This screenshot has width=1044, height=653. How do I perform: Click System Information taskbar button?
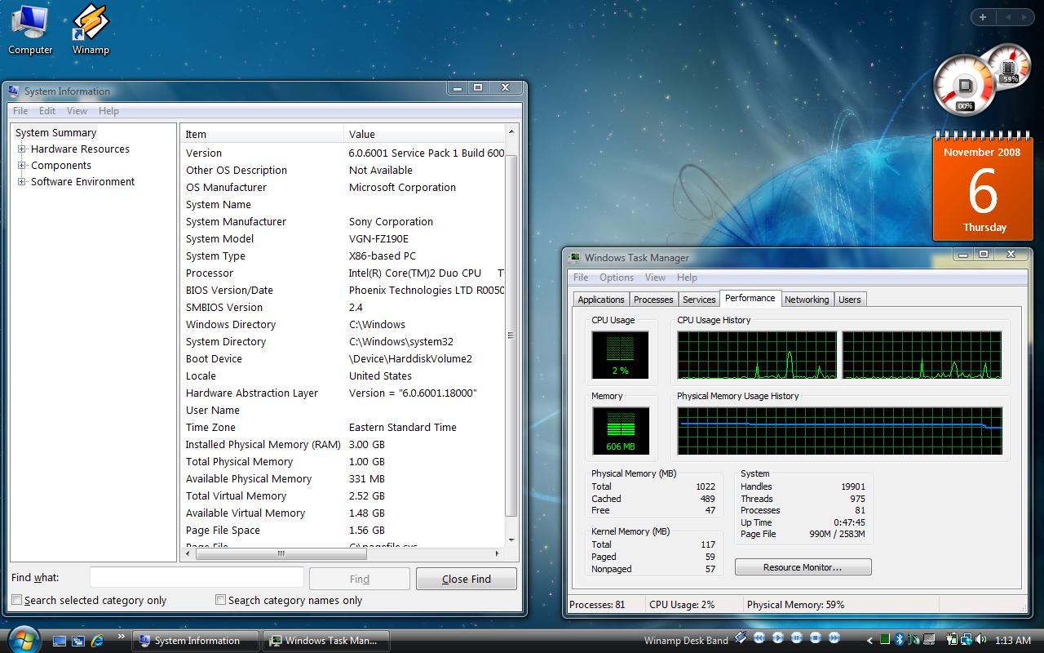196,641
